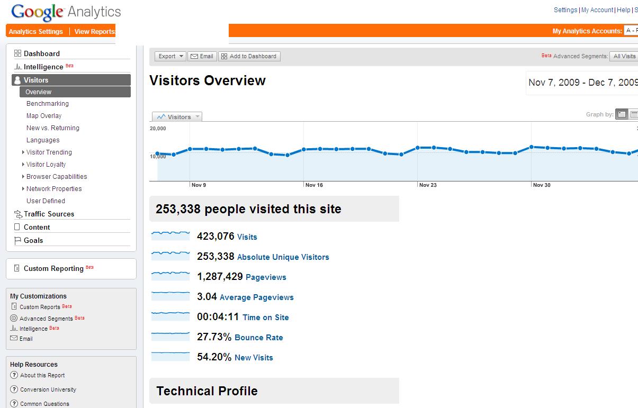
Task: Click the Time on Site link
Action: [266, 318]
